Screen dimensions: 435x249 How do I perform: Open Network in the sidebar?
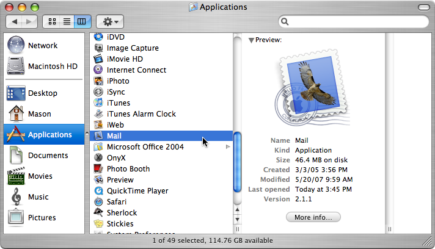point(44,45)
